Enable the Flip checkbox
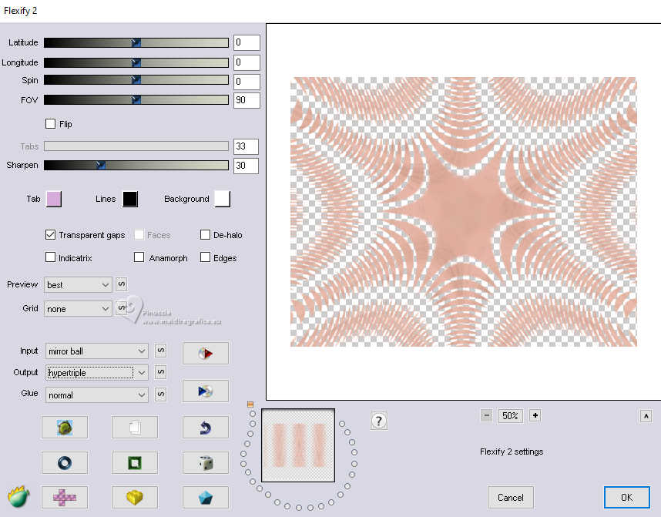Viewport: 661px width, 517px height. click(x=50, y=123)
